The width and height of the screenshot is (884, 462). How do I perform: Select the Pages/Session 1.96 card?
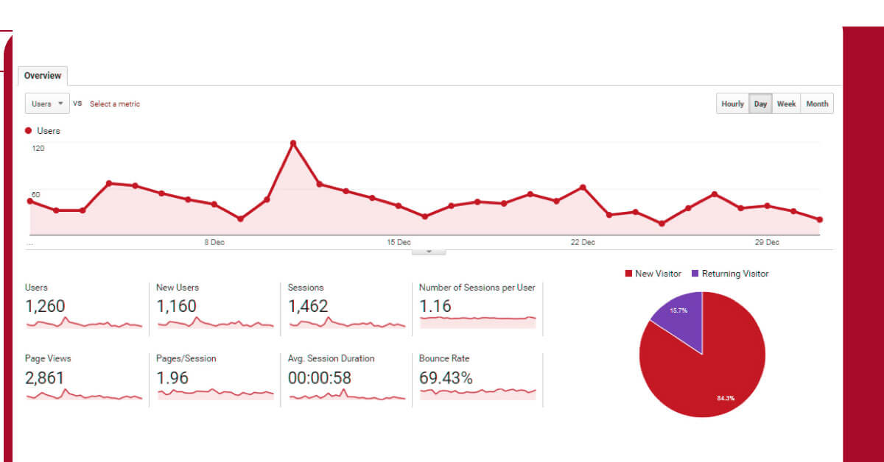coord(214,378)
